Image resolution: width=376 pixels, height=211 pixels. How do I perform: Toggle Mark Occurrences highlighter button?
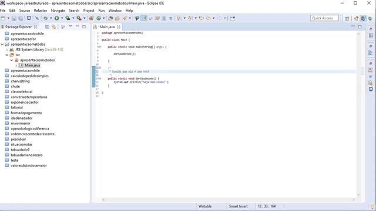point(144,18)
